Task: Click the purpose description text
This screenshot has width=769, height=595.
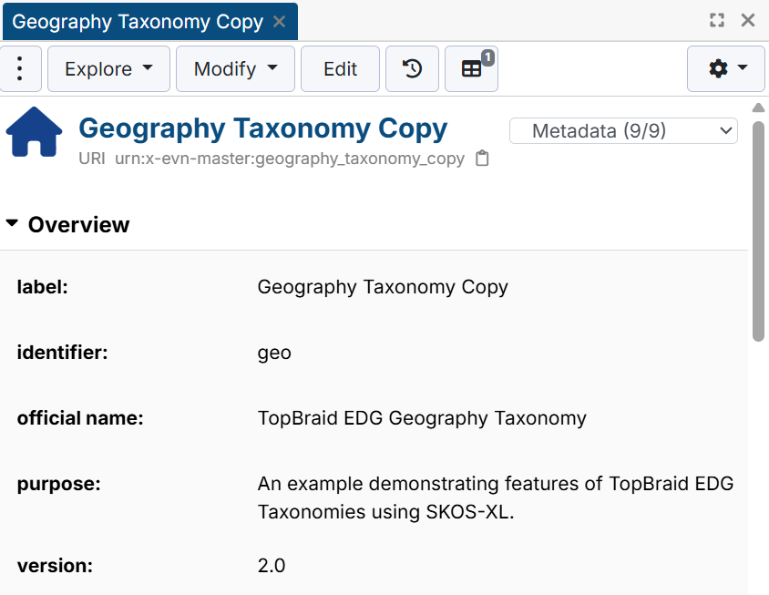Action: (x=496, y=498)
